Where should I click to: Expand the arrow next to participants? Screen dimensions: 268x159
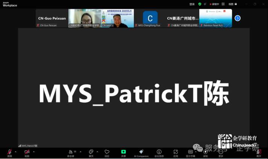pos(80,151)
